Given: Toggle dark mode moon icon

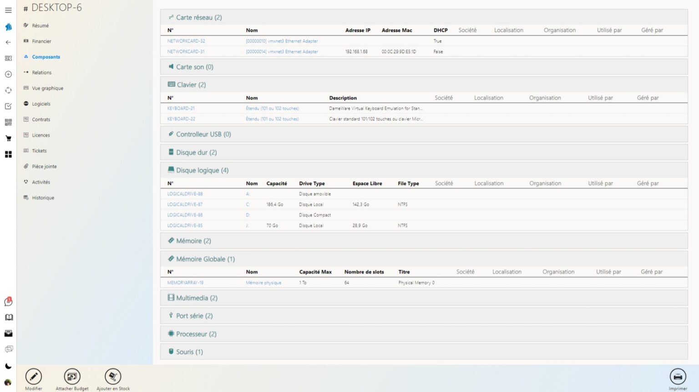Looking at the screenshot, I should point(8,366).
